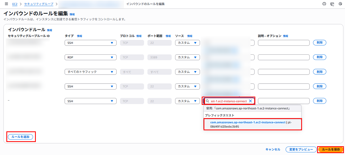Delete the すべてのトラフィック rule with 削除
Viewport: 345px width, 155px height.
point(320,72)
